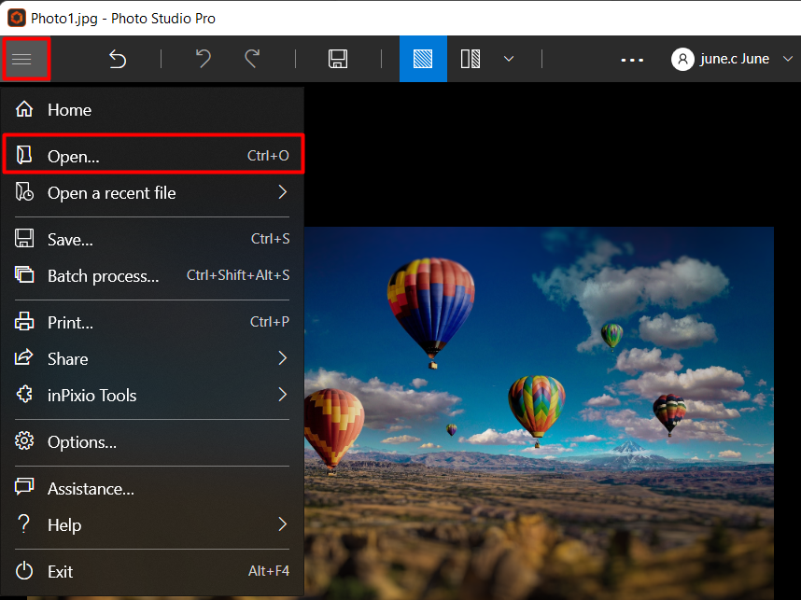Open the Help submenu

pyautogui.click(x=153, y=525)
